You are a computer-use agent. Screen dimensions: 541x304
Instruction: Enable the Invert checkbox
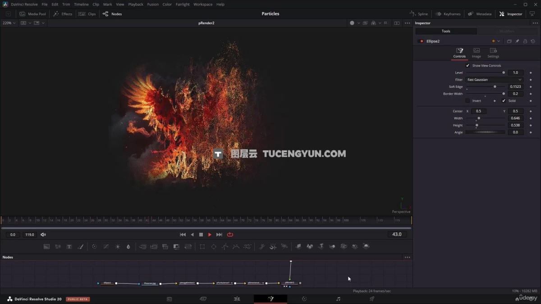click(x=468, y=101)
